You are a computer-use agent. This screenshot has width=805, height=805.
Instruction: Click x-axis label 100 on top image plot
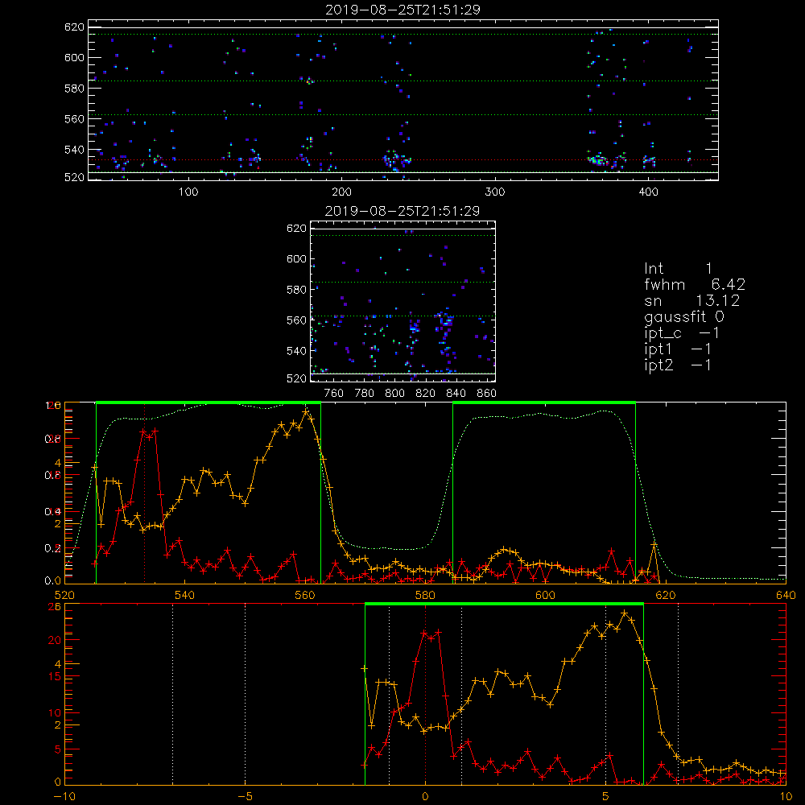(188, 192)
